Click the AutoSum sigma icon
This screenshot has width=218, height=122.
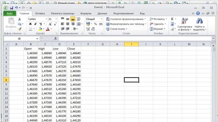172,19
